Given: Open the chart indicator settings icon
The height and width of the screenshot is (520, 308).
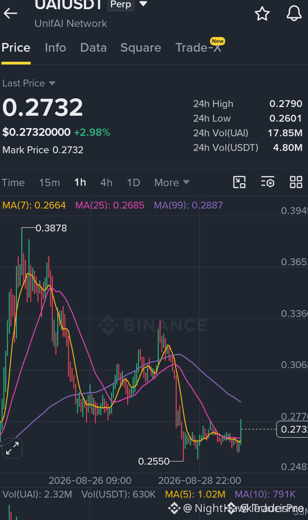Looking at the screenshot, I should point(268,182).
